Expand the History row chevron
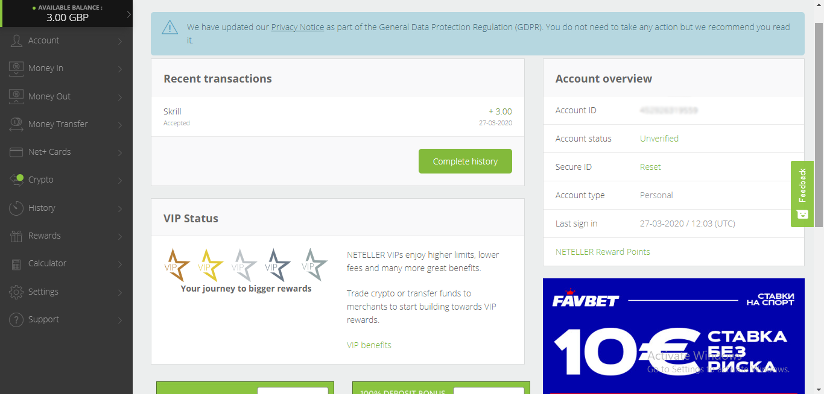Viewport: 824px width, 394px height. pyautogui.click(x=120, y=208)
